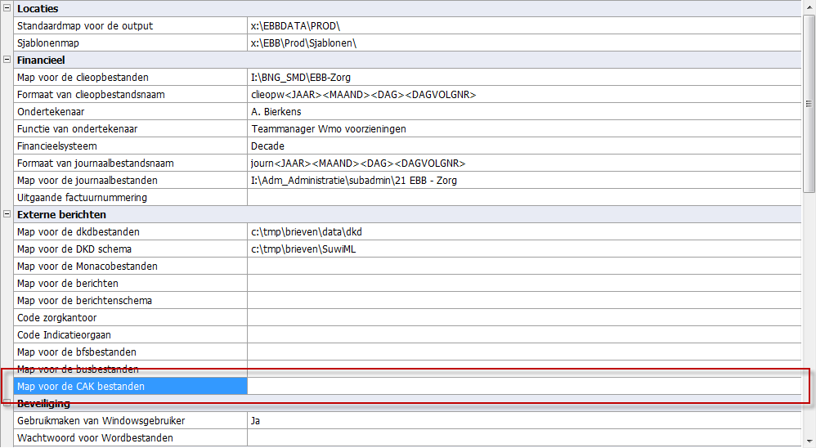Image resolution: width=816 pixels, height=448 pixels.
Task: Collapse the Externe berichten group
Action: pos(6,214)
